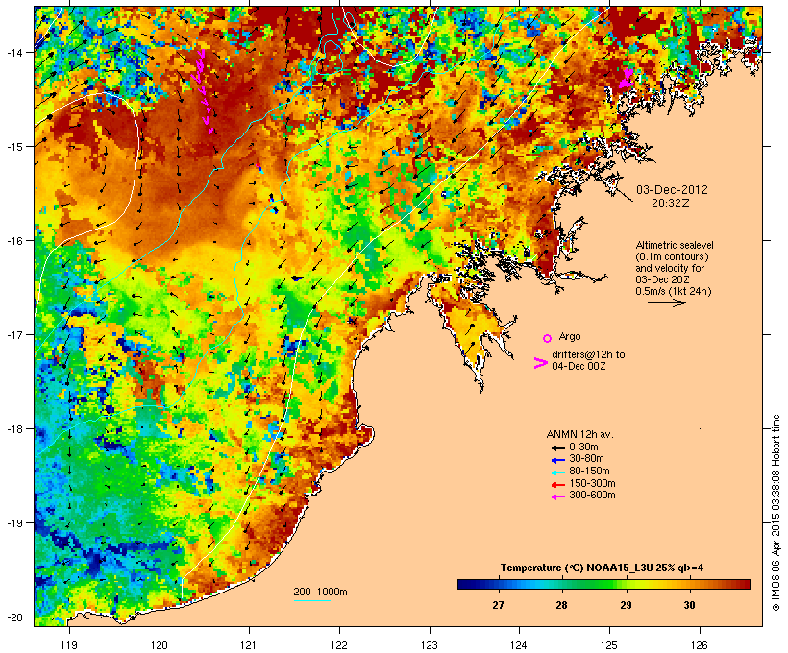Click the longitude axis label 125

[609, 645]
